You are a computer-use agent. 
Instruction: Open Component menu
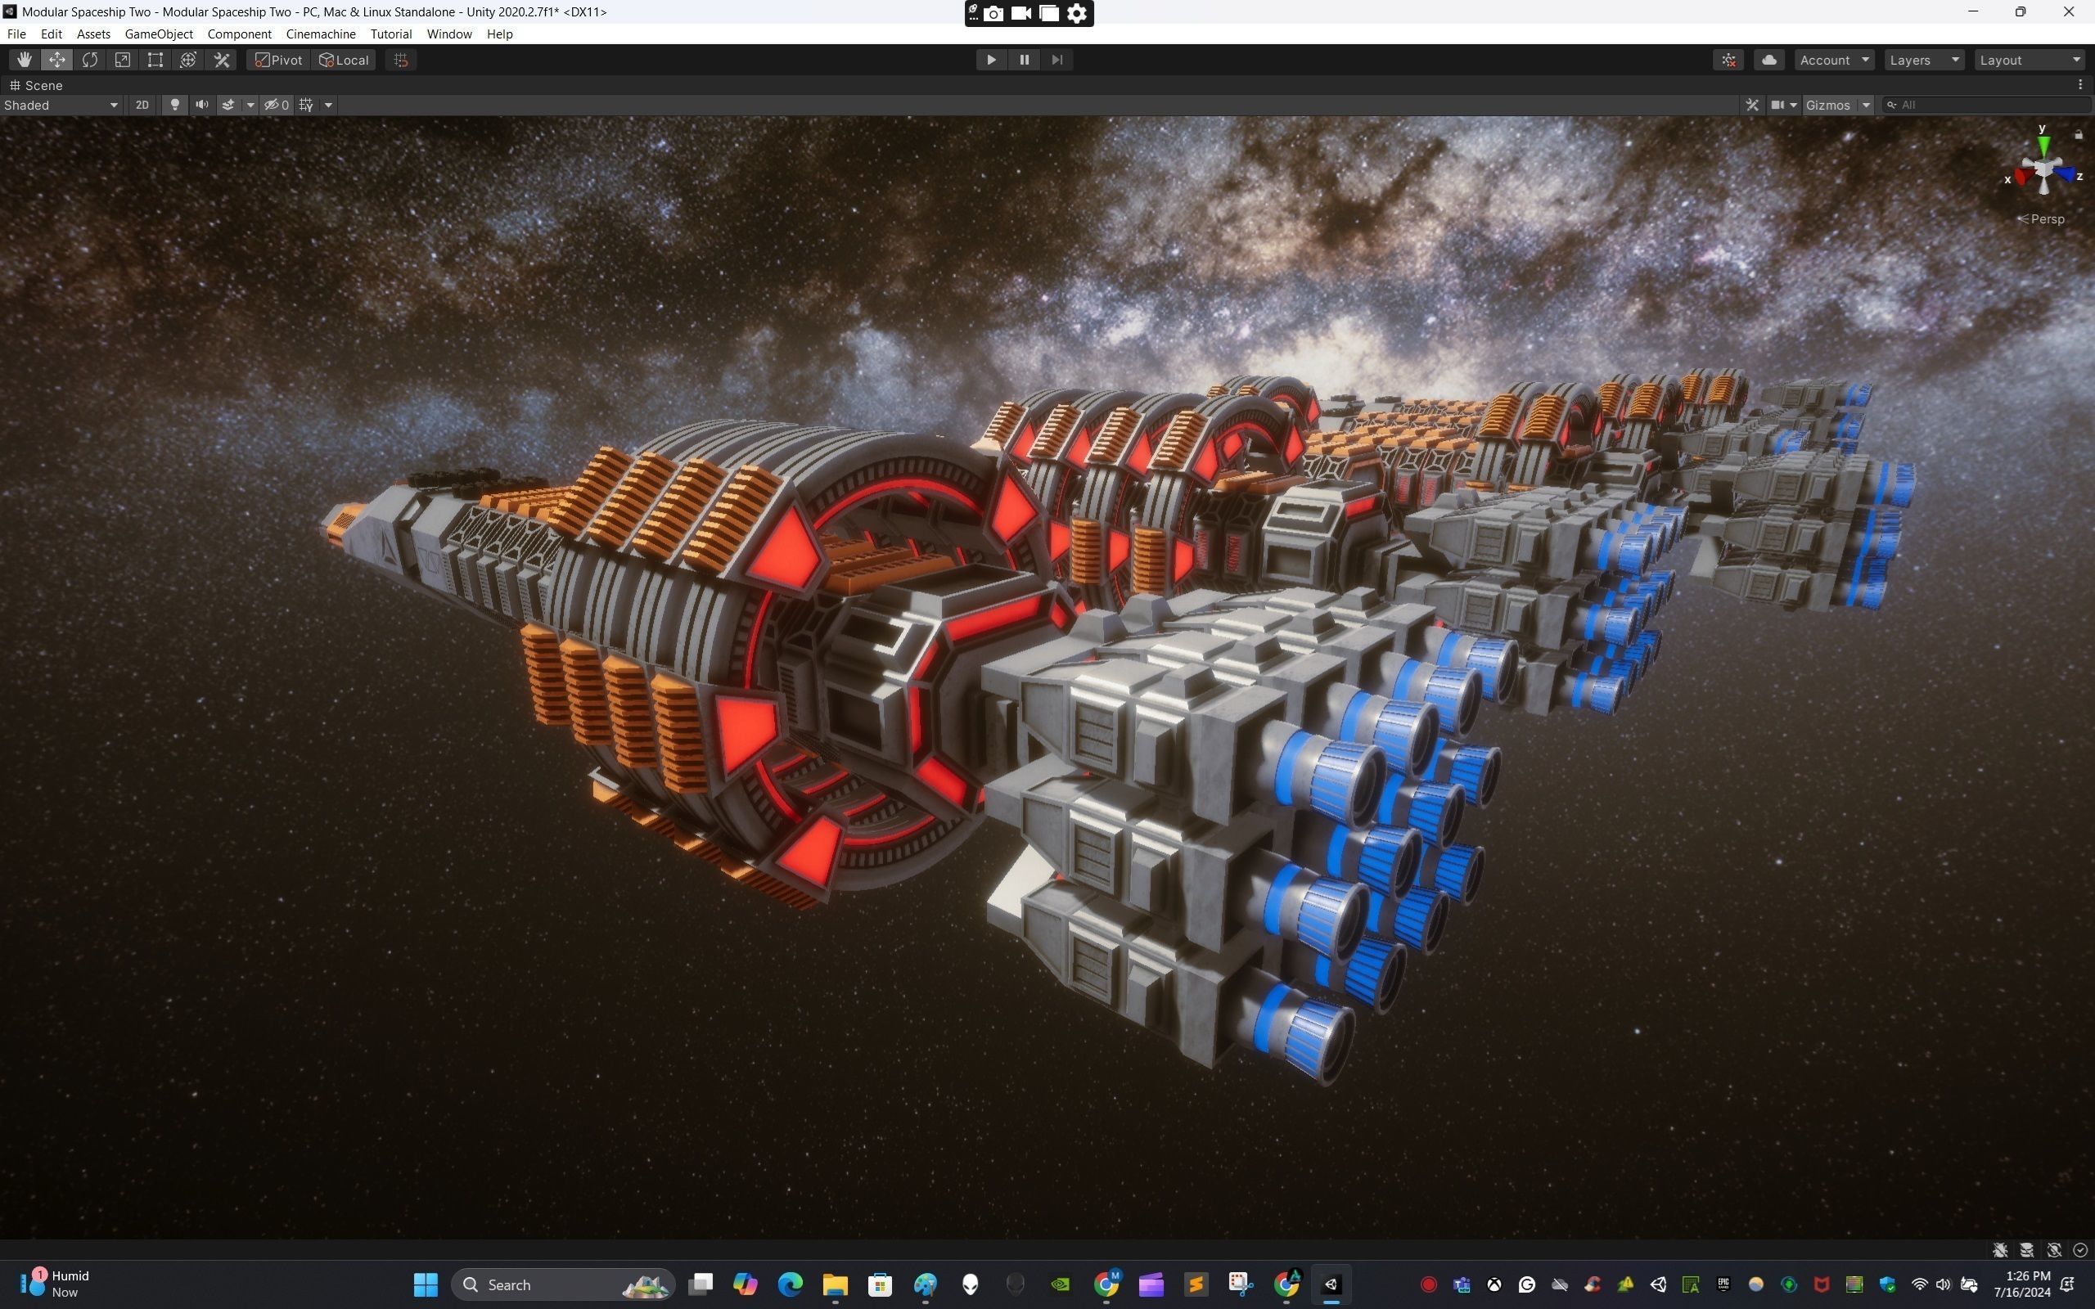pyautogui.click(x=239, y=34)
